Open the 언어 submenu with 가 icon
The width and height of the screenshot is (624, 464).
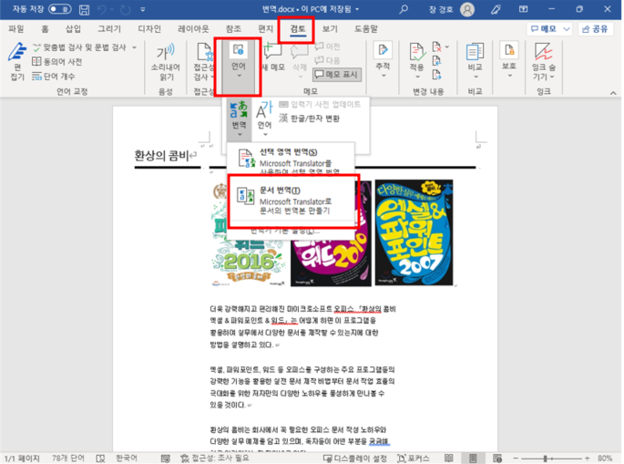pyautogui.click(x=264, y=119)
